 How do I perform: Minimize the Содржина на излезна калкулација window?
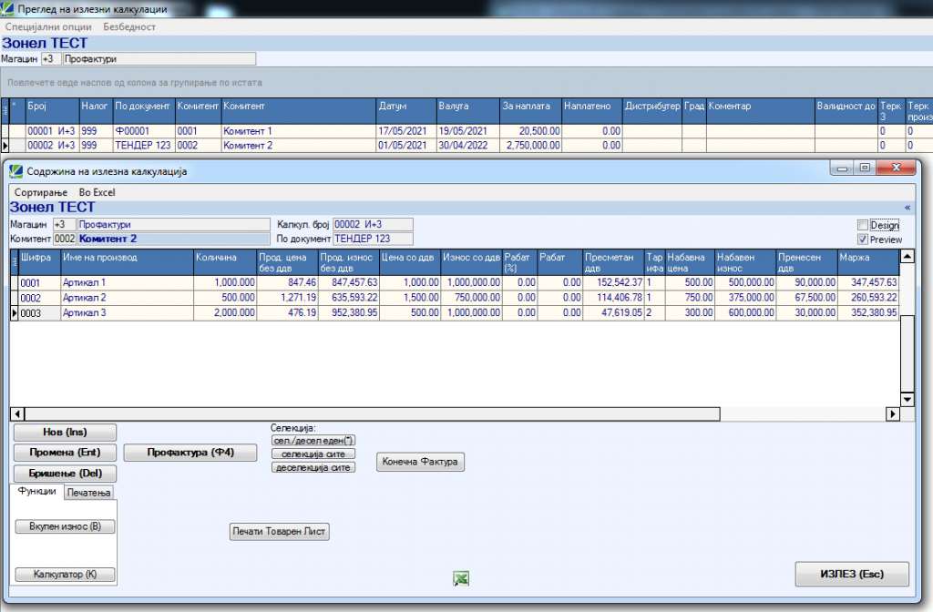(x=842, y=168)
